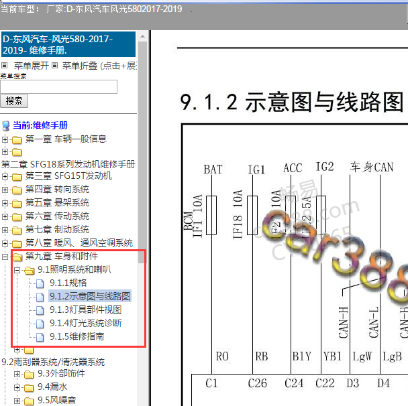Click page icon of 9.1.5维修指南
408x406 pixels.
(x=40, y=337)
